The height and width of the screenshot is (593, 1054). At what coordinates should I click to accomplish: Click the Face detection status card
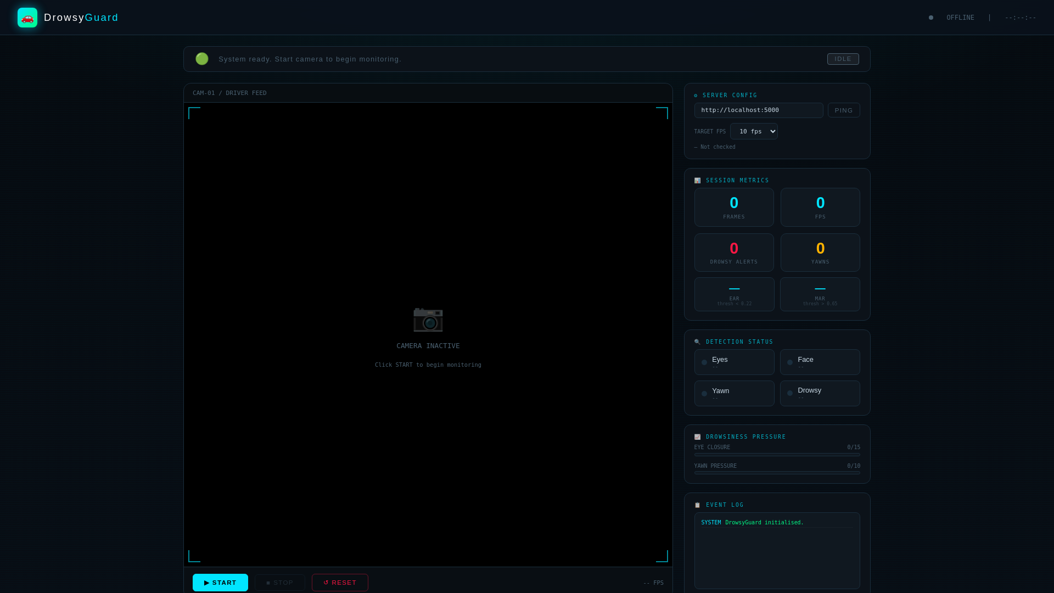(x=820, y=362)
